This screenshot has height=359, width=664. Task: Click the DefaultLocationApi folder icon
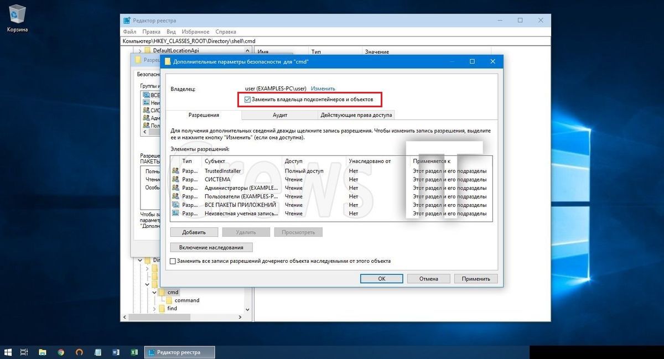tap(147, 50)
